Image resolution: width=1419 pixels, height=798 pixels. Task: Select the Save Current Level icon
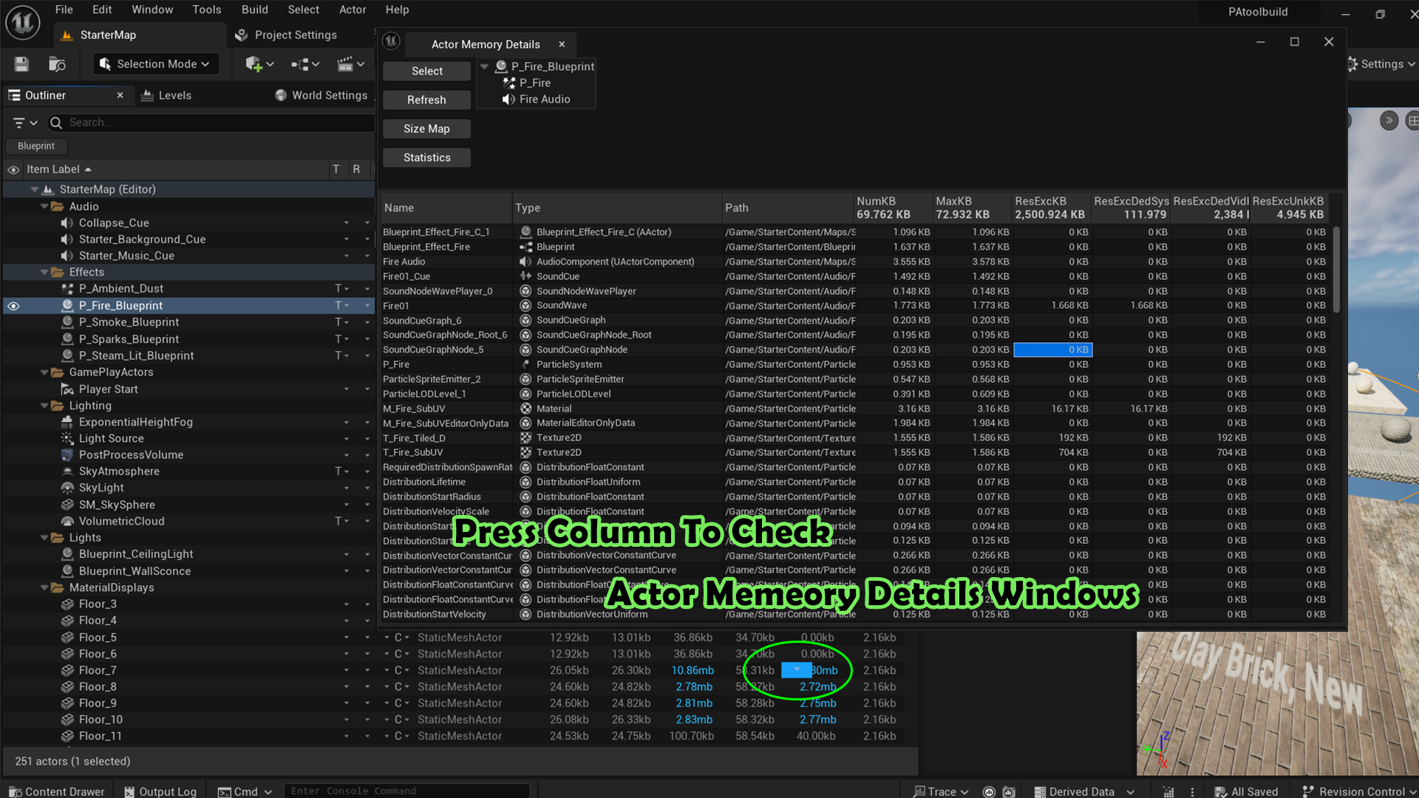click(21, 64)
